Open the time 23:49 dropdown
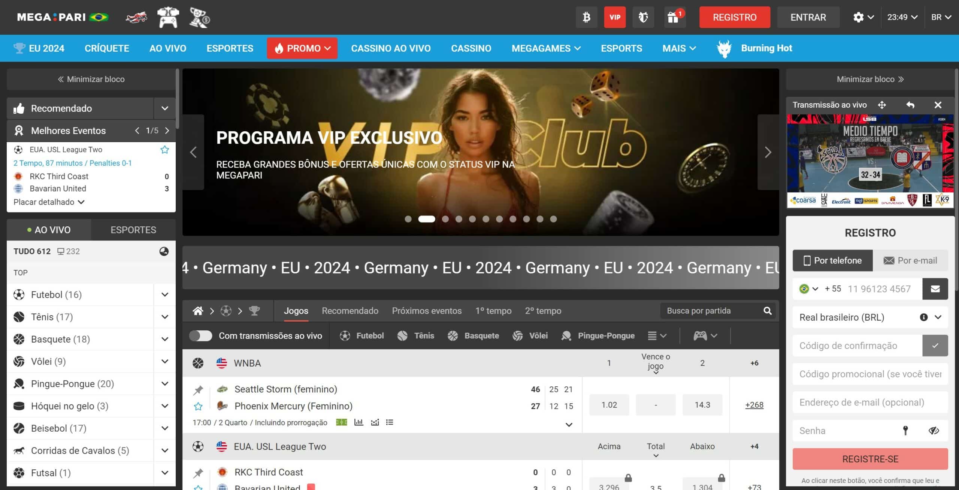 (902, 17)
